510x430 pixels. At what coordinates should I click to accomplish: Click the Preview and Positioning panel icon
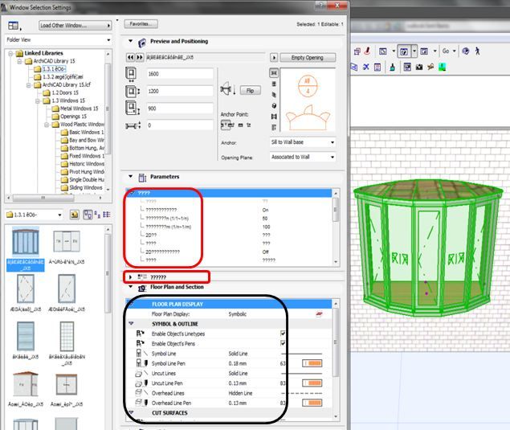coord(142,43)
